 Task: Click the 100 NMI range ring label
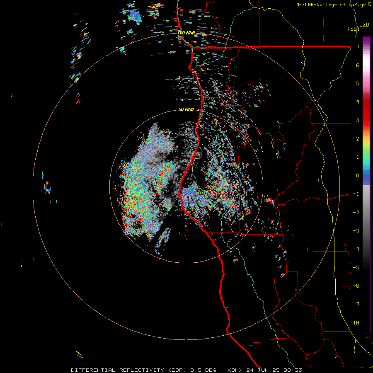click(186, 33)
